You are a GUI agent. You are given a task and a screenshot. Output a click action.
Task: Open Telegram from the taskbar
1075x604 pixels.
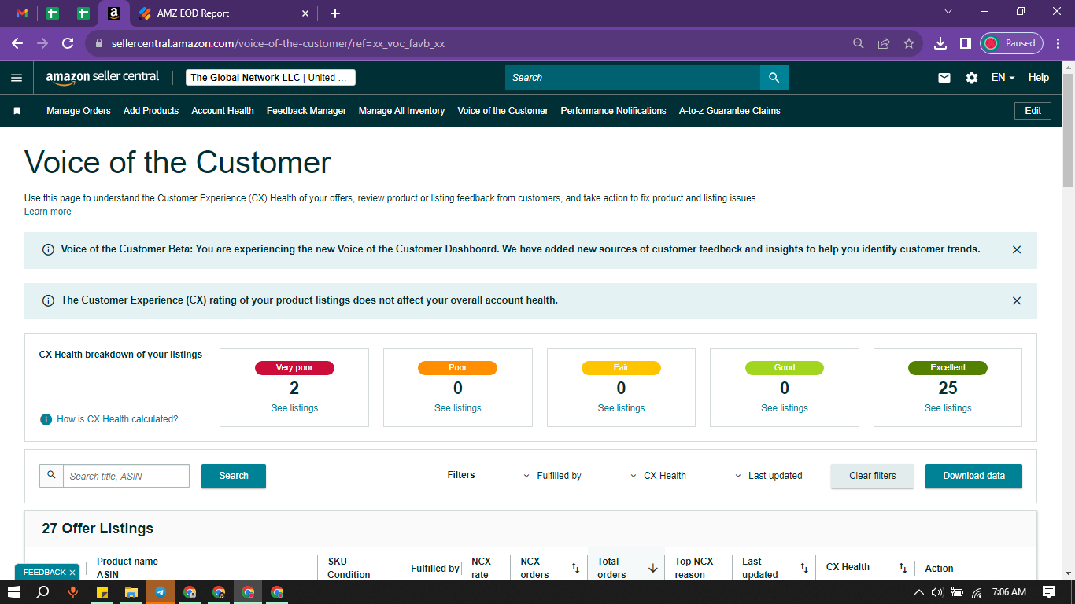point(161,592)
